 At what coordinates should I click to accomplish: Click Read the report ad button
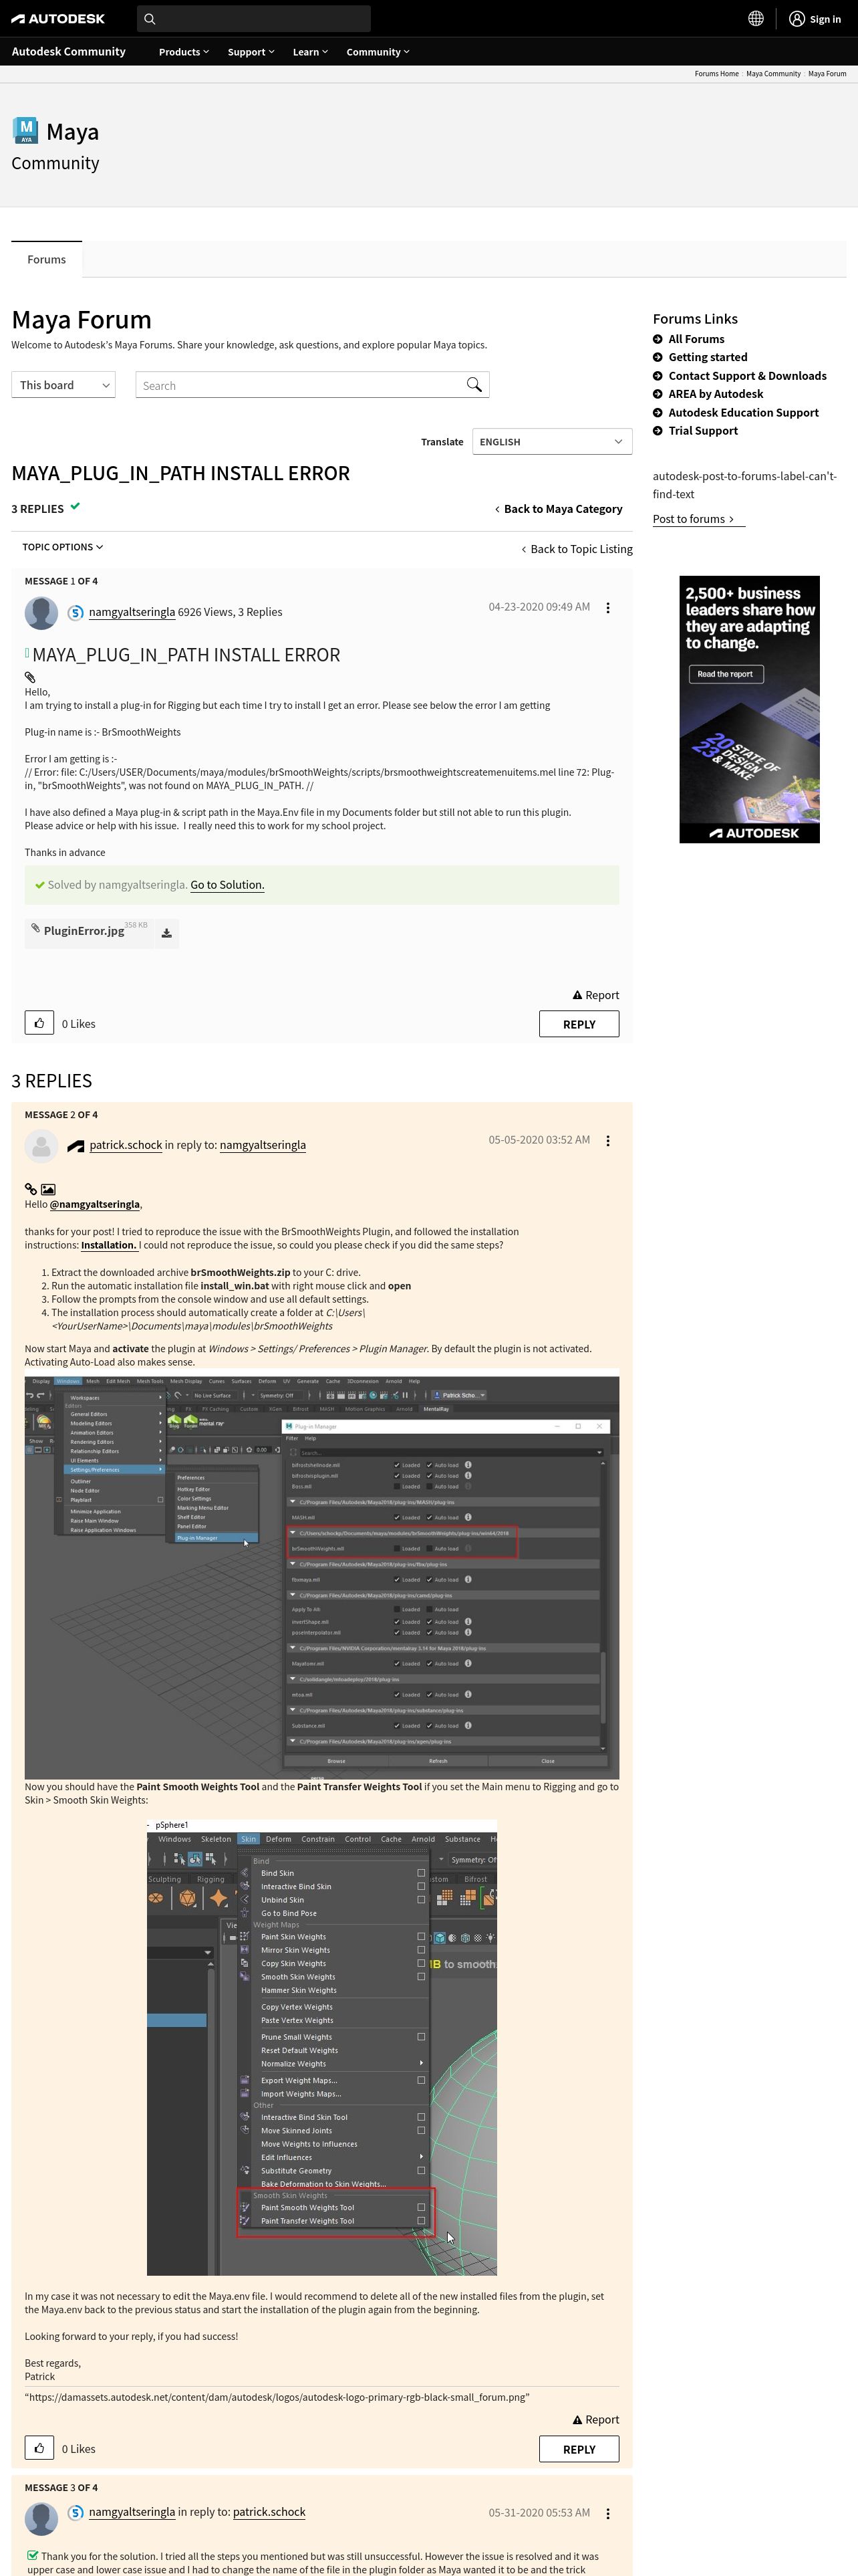tap(725, 674)
